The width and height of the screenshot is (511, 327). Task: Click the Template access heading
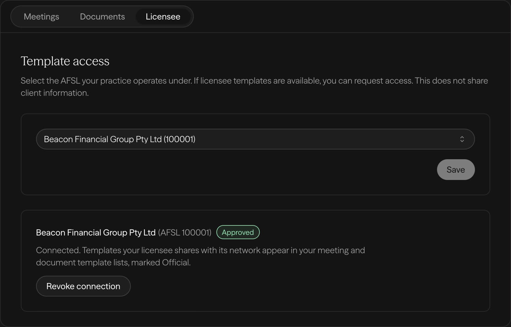[x=65, y=61]
